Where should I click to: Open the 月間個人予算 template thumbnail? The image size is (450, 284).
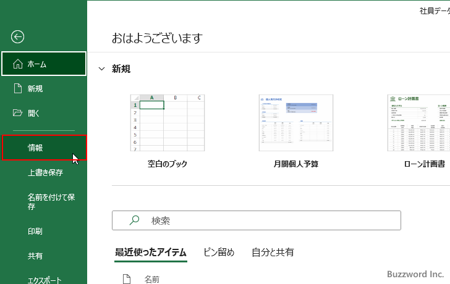296,123
